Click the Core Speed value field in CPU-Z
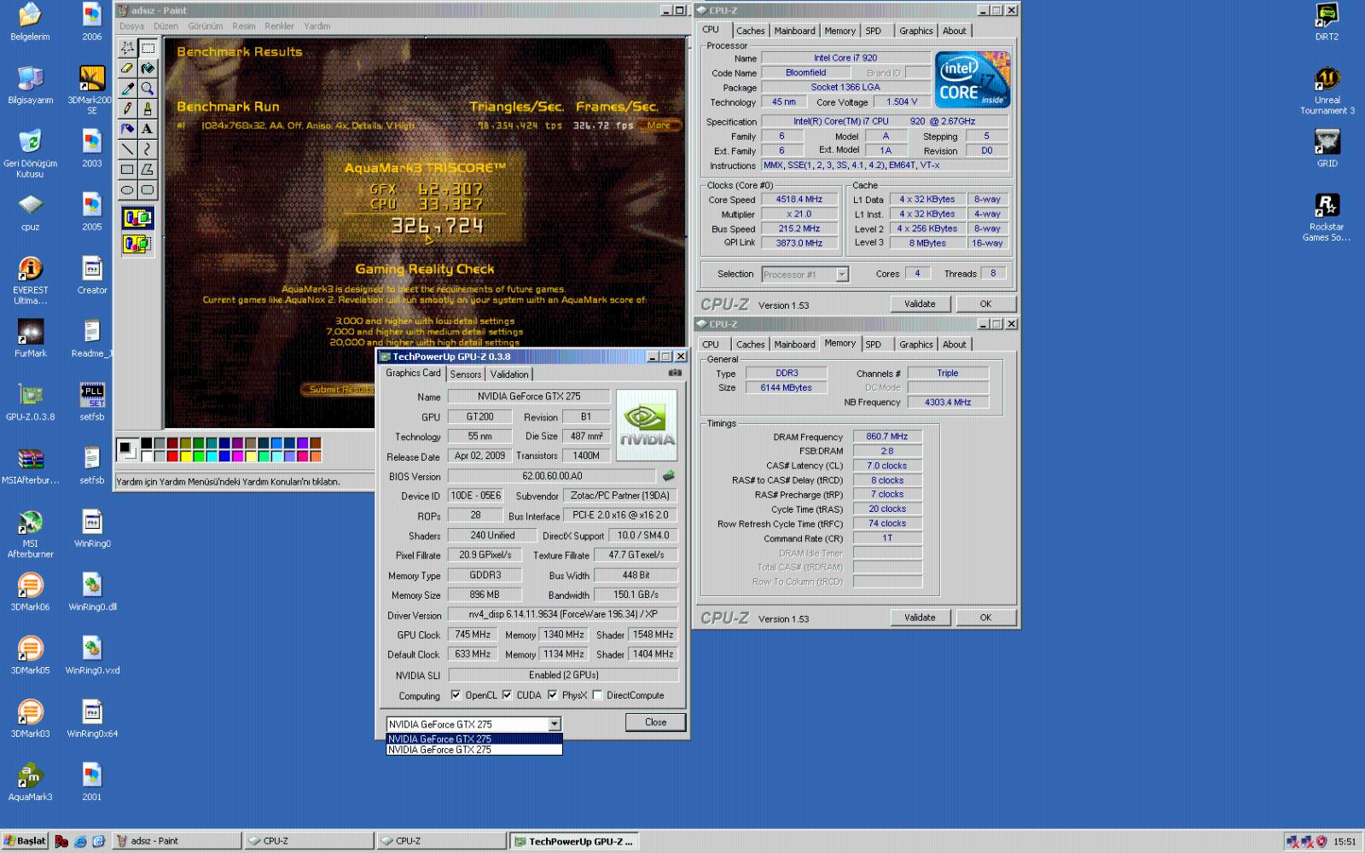1365x853 pixels. coord(799,200)
